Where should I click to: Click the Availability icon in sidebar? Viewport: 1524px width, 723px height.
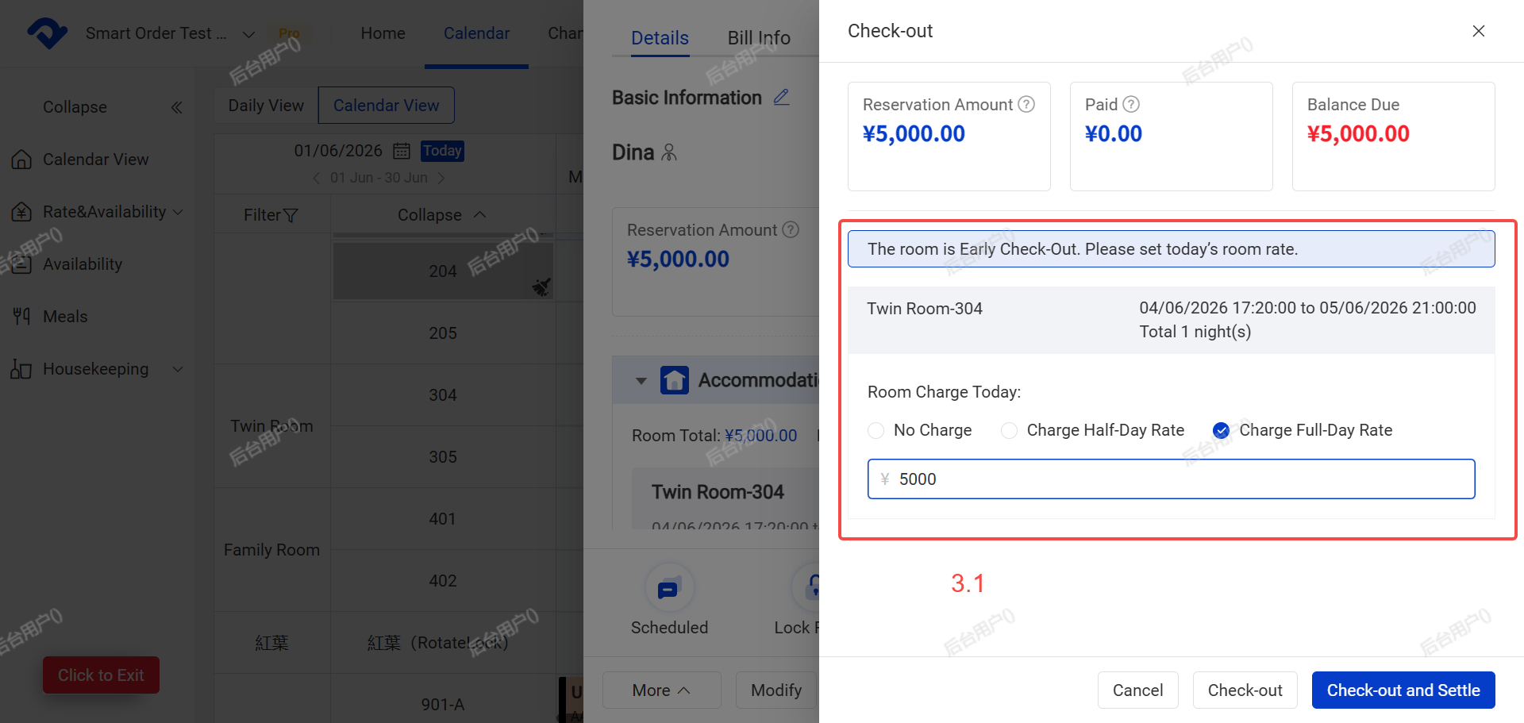[21, 264]
